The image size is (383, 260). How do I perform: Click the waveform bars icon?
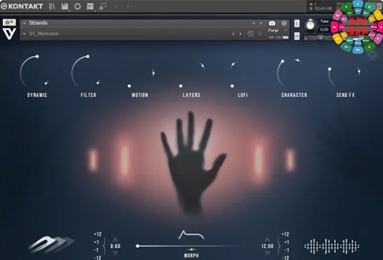click(331, 246)
